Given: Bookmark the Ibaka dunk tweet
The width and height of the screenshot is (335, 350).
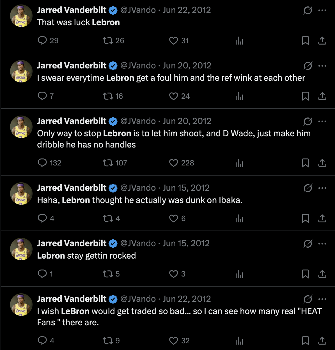Looking at the screenshot, I should point(305,218).
